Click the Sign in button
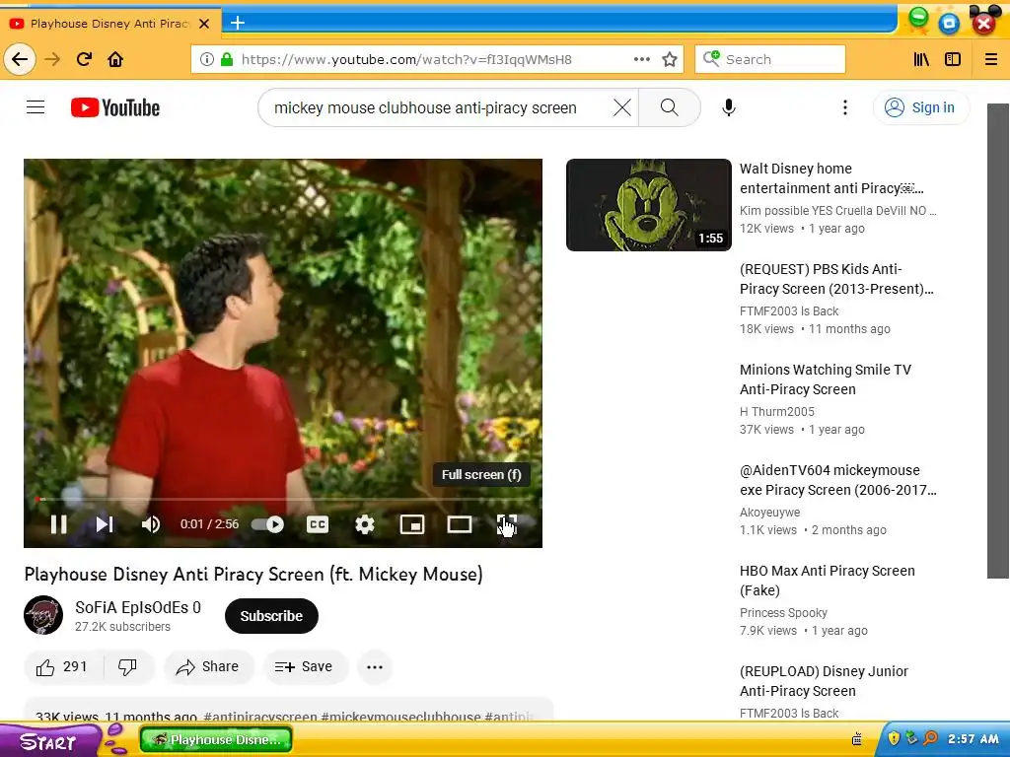This screenshot has width=1010, height=757. tap(920, 107)
